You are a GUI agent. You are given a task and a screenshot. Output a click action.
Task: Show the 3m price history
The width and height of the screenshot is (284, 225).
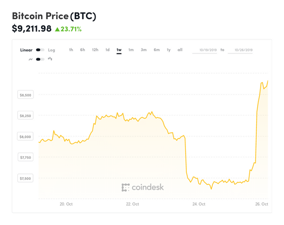coord(144,50)
